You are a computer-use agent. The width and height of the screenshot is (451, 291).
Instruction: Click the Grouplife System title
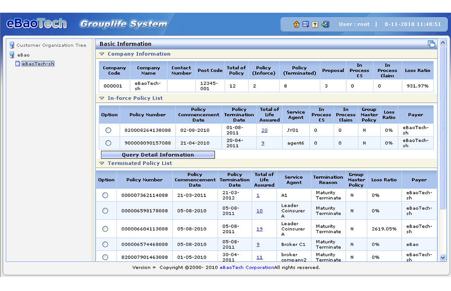pyautogui.click(x=124, y=24)
